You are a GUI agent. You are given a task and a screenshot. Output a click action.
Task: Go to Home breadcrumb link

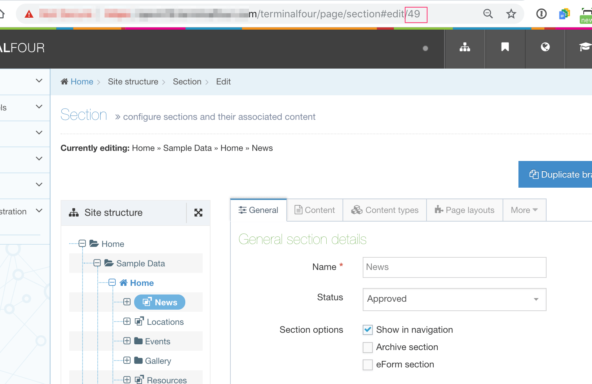pos(82,82)
